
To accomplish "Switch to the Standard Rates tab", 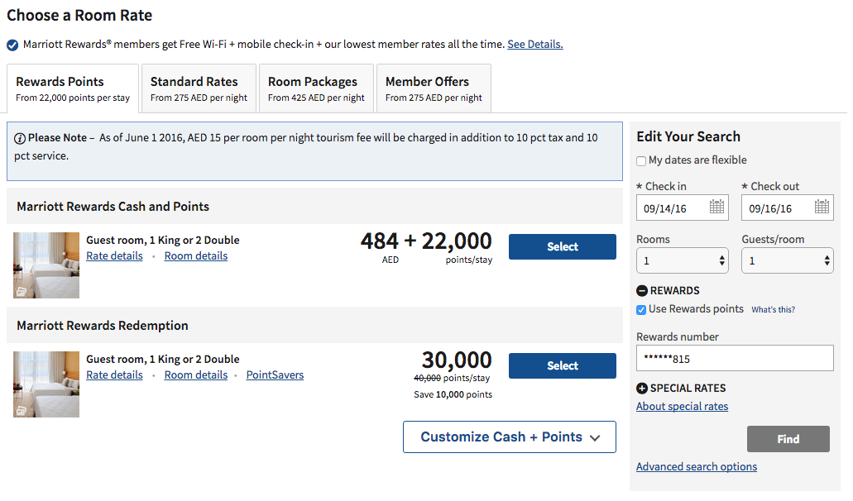I will (199, 88).
